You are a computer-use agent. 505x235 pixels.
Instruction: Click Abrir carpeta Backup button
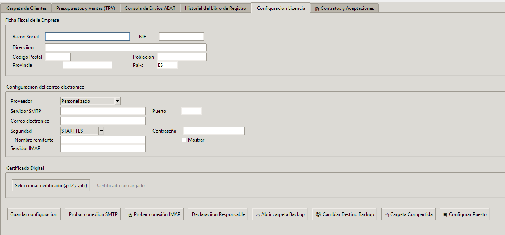coord(280,214)
